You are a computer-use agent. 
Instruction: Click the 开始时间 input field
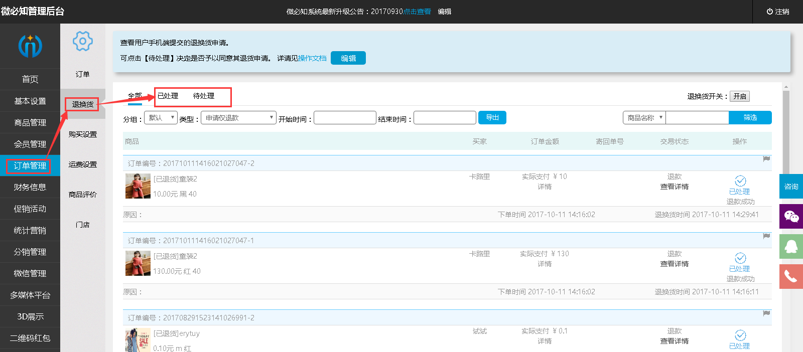click(345, 118)
